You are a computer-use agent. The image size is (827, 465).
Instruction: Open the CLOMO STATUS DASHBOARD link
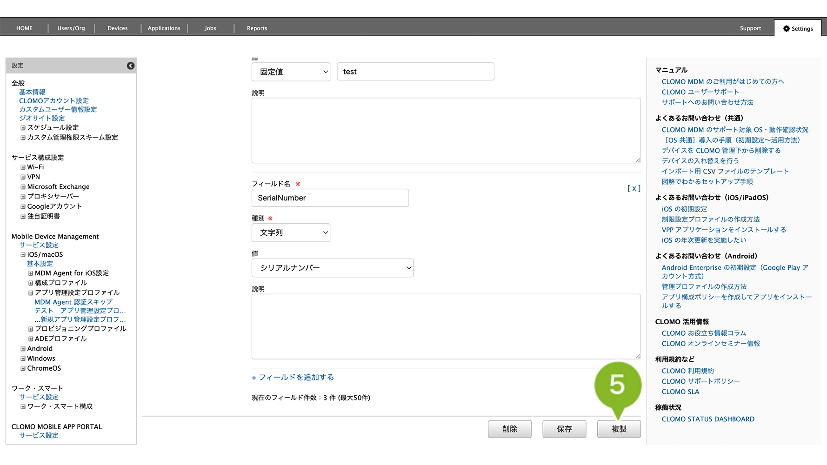tap(708, 419)
